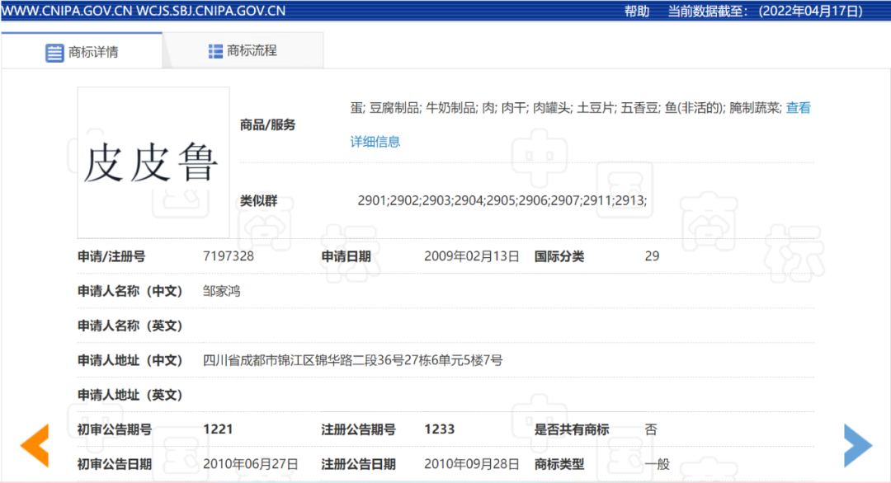The width and height of the screenshot is (891, 483).
Task: Click the international class value 29
Action: click(x=652, y=256)
